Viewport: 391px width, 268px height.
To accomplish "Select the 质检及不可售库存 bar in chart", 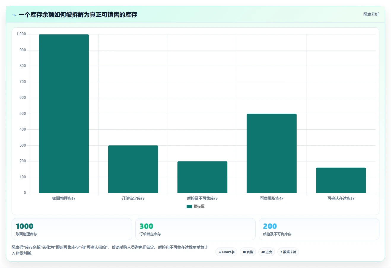I will click(202, 177).
